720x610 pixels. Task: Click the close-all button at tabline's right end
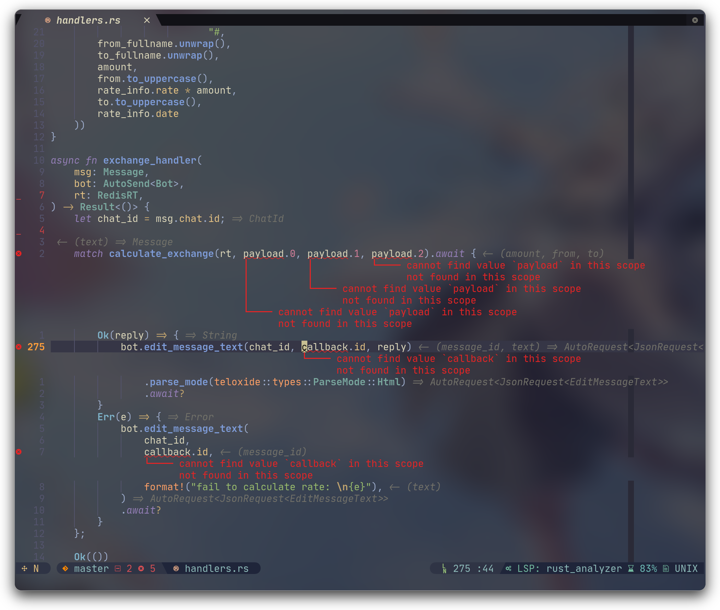695,20
